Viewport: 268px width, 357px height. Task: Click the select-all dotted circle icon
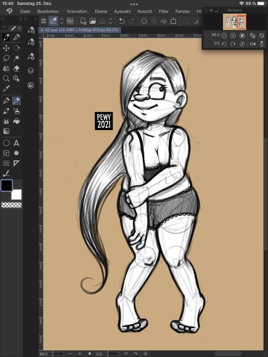pos(144,21)
